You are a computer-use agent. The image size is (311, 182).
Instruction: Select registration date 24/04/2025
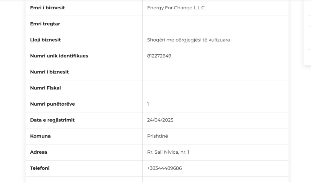tap(160, 120)
